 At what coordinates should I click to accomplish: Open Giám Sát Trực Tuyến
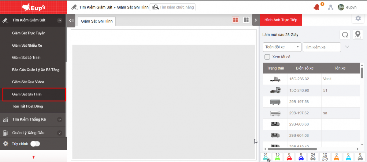(x=29, y=33)
